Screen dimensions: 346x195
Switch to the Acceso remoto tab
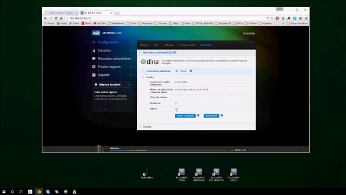coord(187,45)
